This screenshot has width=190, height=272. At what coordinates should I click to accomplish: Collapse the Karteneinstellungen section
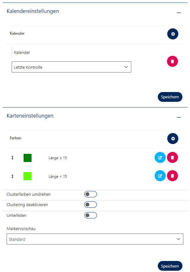coord(179,117)
